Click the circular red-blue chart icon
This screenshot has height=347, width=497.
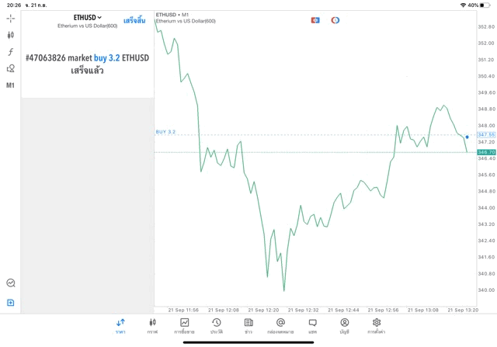335,20
